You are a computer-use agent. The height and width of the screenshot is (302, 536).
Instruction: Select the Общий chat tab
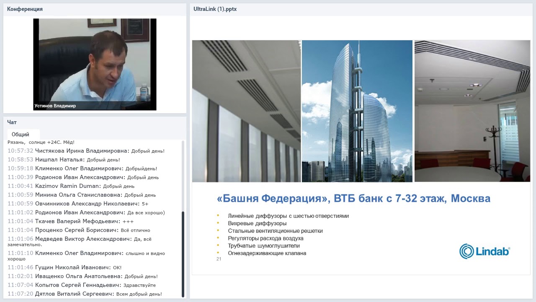[23, 135]
